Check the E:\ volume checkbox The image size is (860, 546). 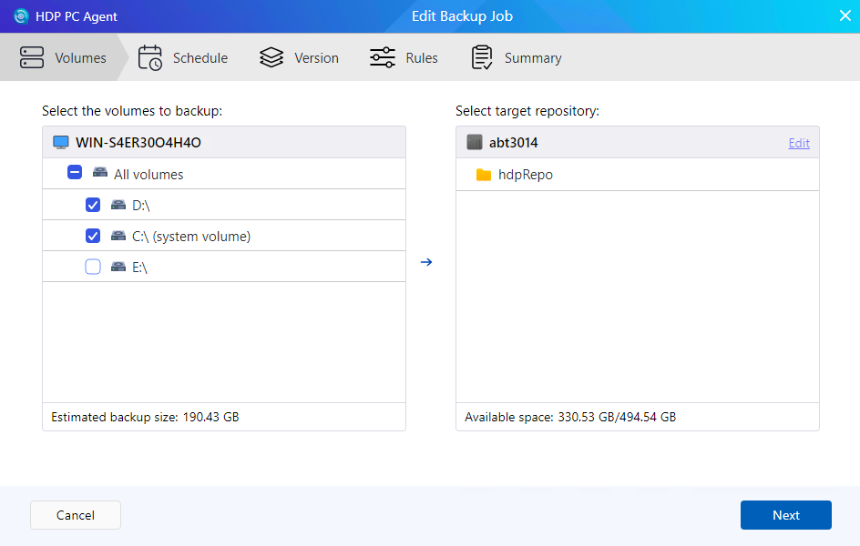point(93,267)
